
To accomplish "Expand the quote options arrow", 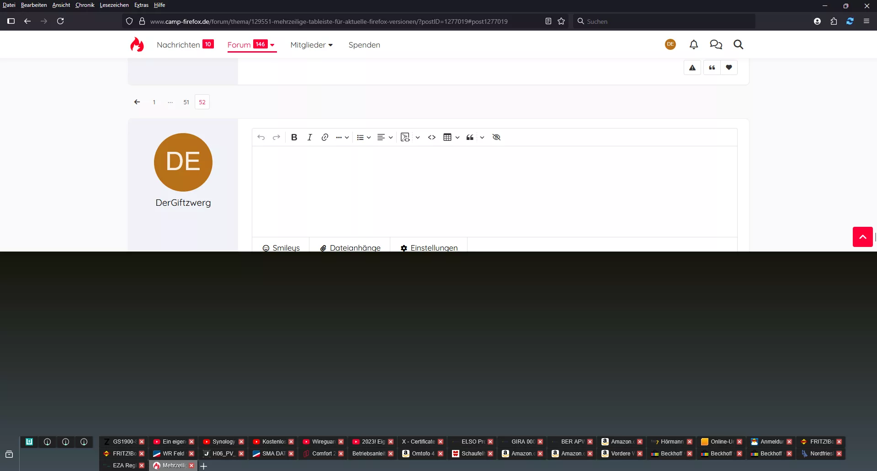I will click(482, 137).
